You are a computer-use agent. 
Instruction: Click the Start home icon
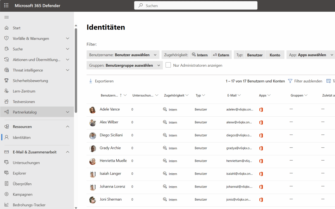point(7,28)
